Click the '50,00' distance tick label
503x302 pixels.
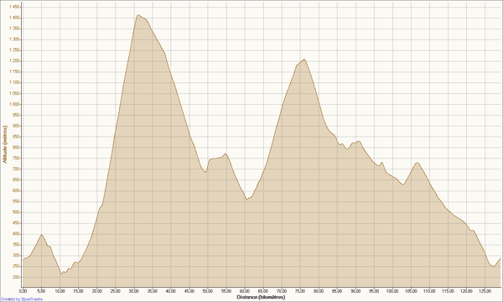(x=208, y=291)
